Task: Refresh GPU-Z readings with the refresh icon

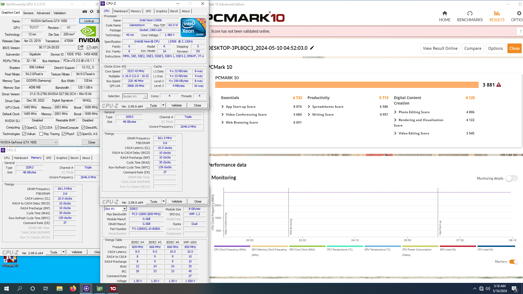Action: [92, 11]
